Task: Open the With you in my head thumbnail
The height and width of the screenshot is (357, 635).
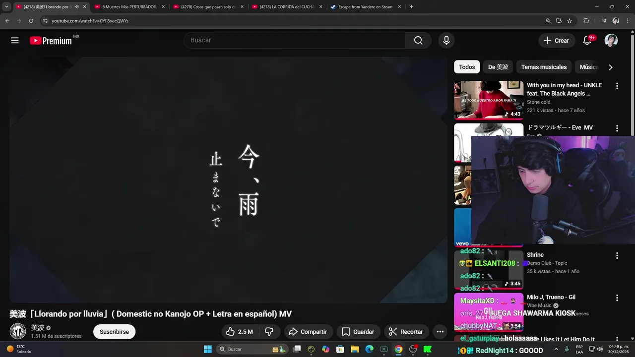Action: [489, 100]
